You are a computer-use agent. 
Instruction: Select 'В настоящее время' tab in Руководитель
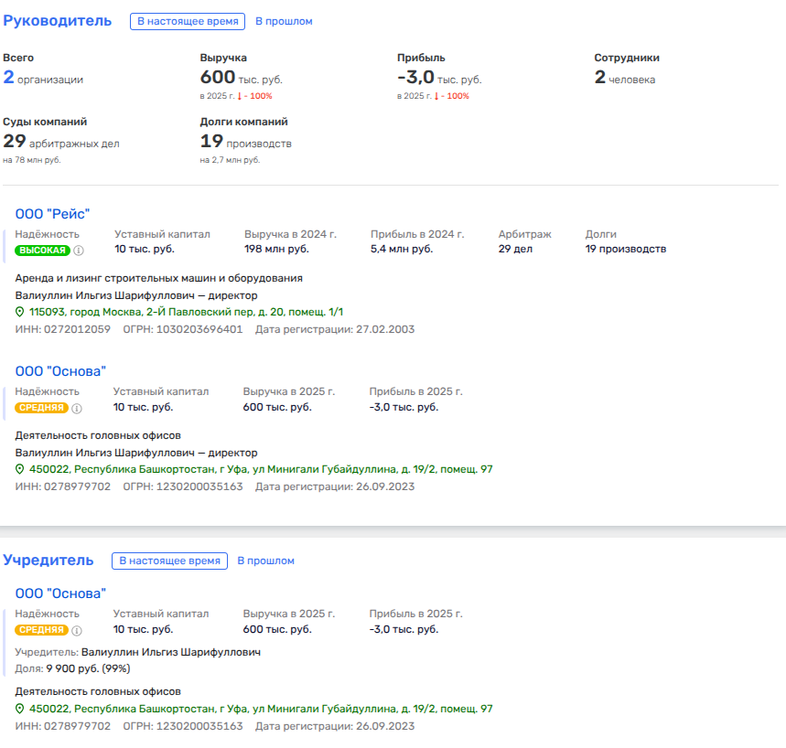[187, 21]
